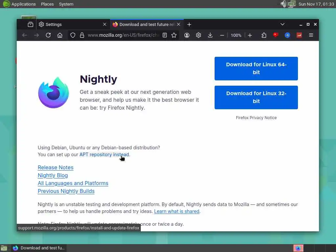This screenshot has height=252, width=336.
Task: Click the red extension icon in toolbar
Action: [276, 35]
